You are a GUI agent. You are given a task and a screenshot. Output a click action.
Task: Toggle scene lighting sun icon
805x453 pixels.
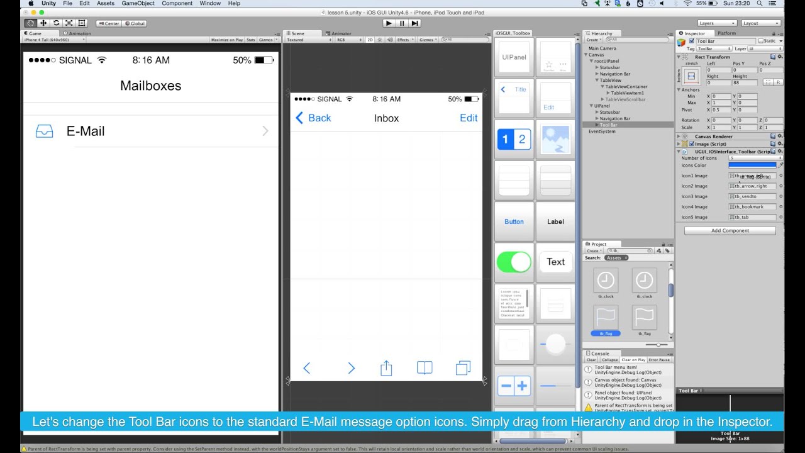381,40
